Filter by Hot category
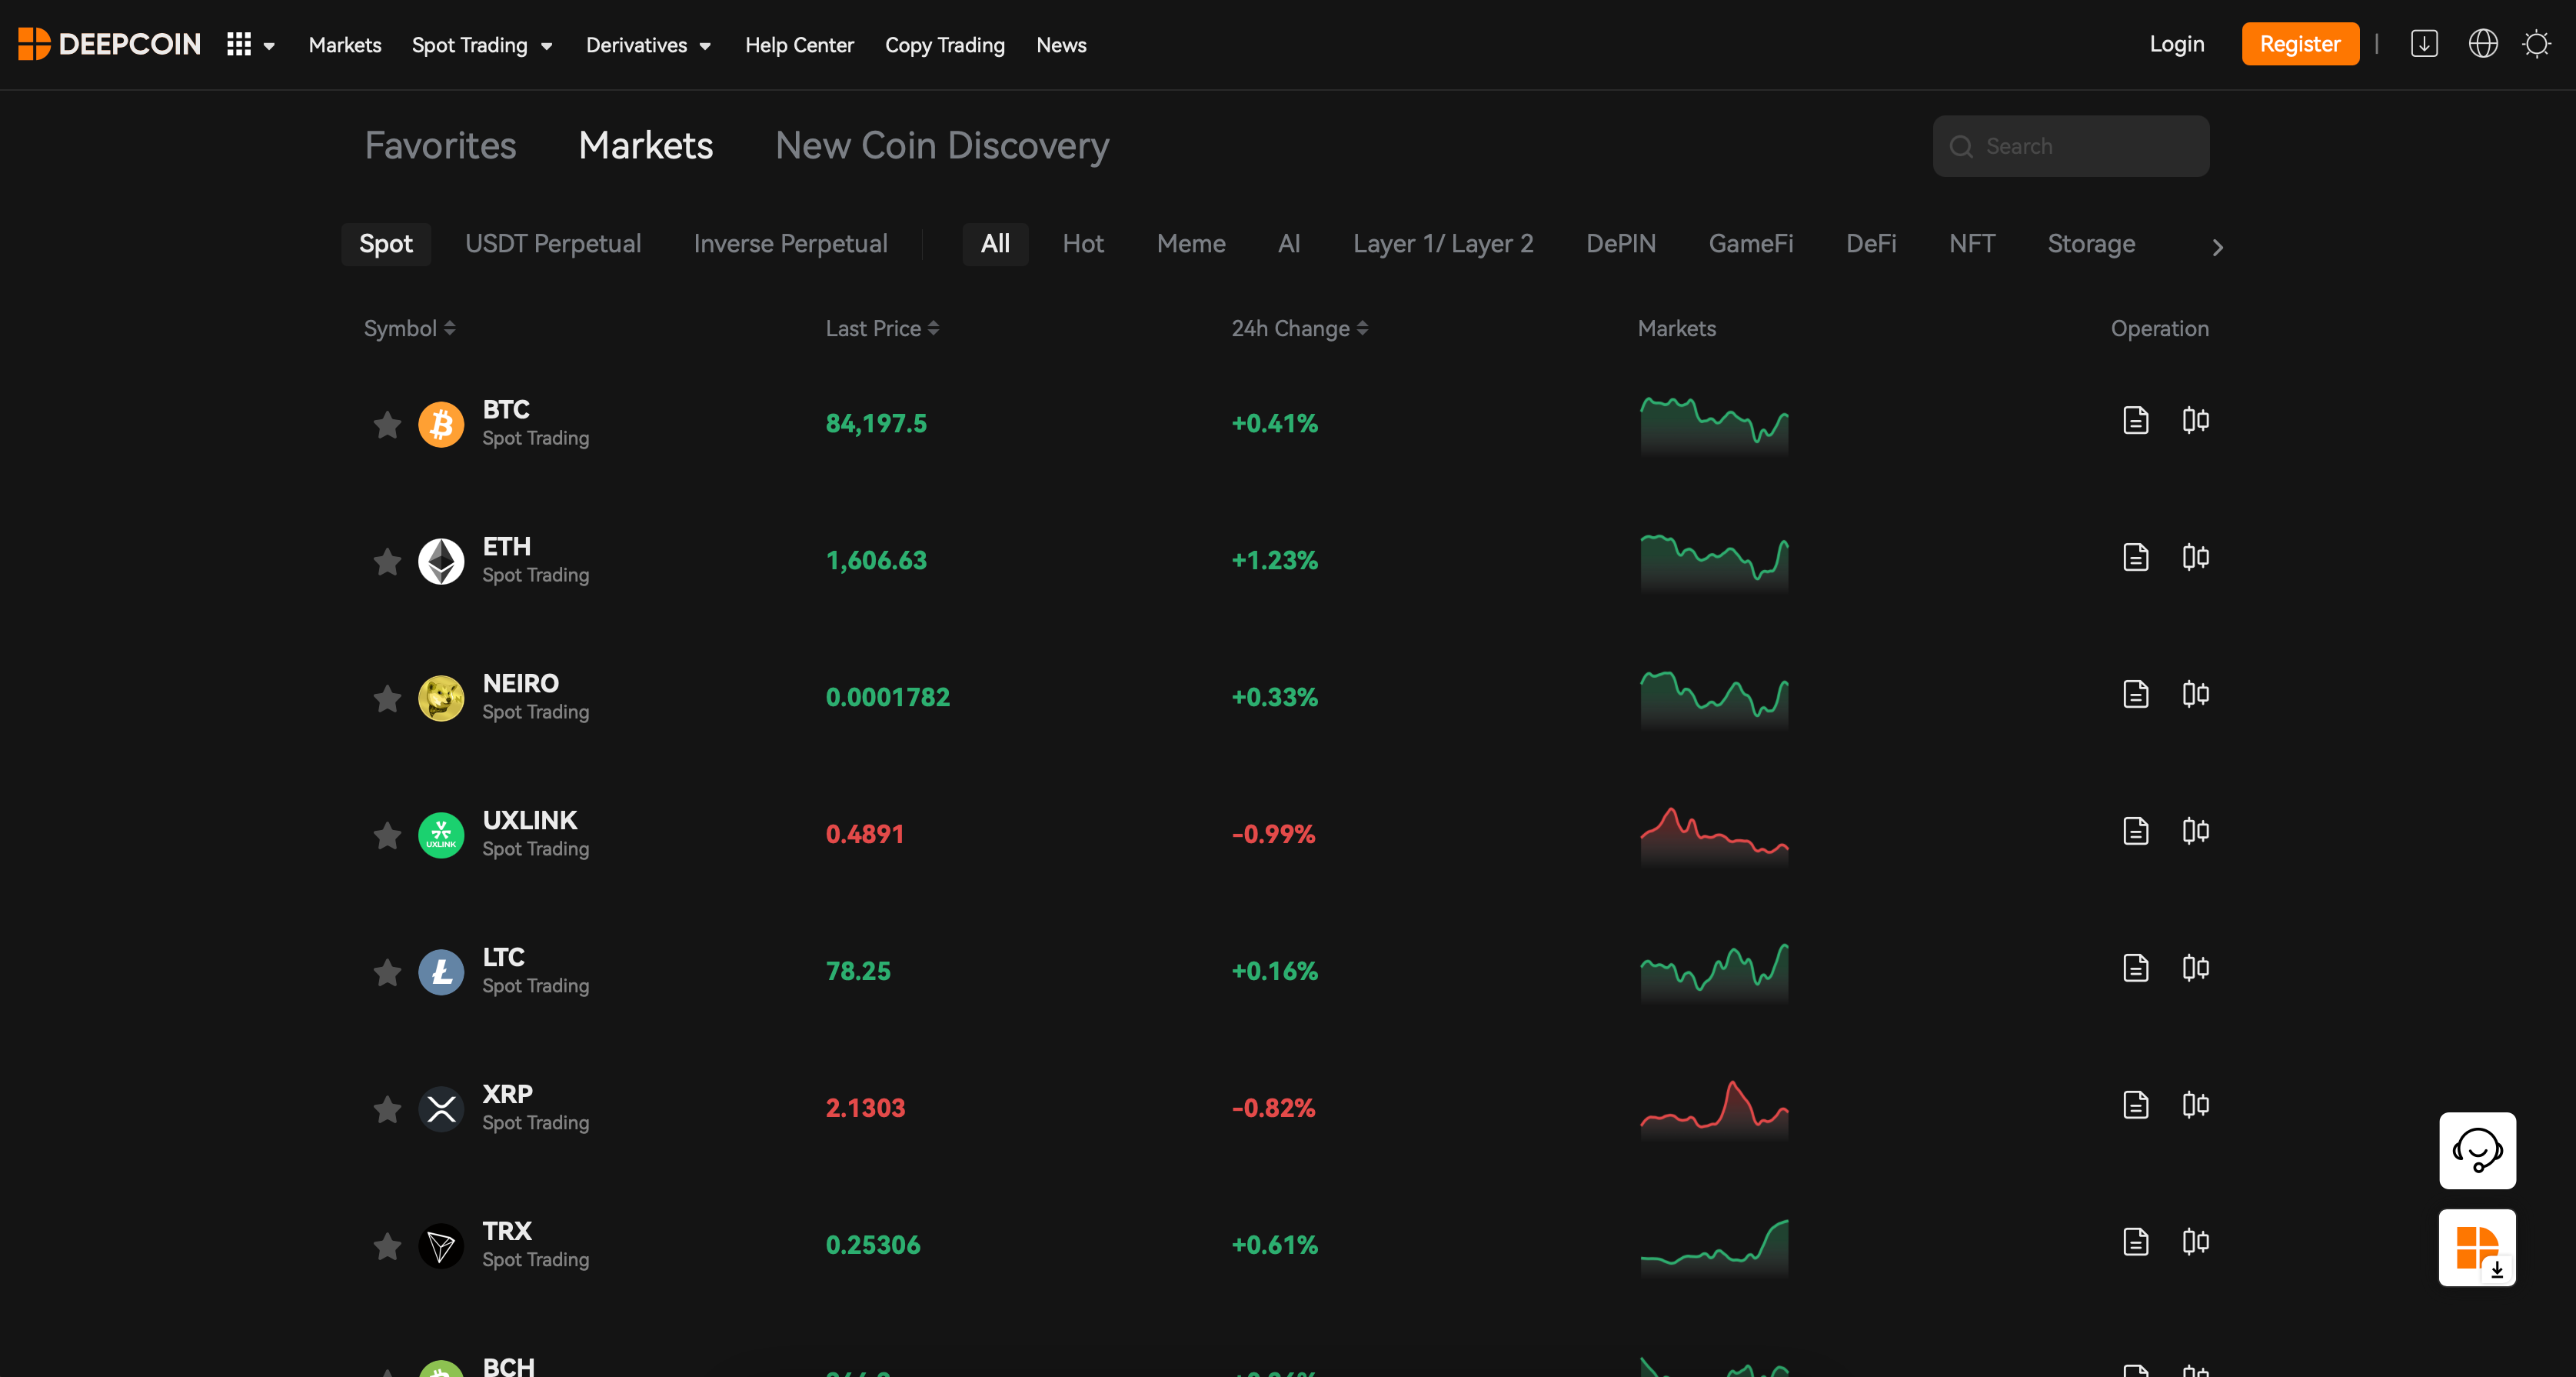 [1083, 244]
